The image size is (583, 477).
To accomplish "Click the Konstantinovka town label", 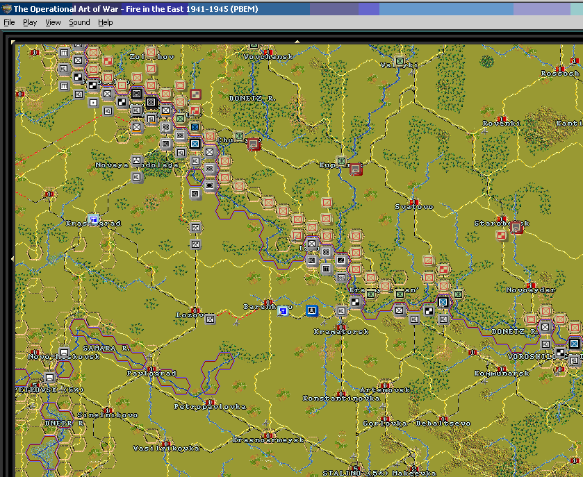I will point(341,399).
